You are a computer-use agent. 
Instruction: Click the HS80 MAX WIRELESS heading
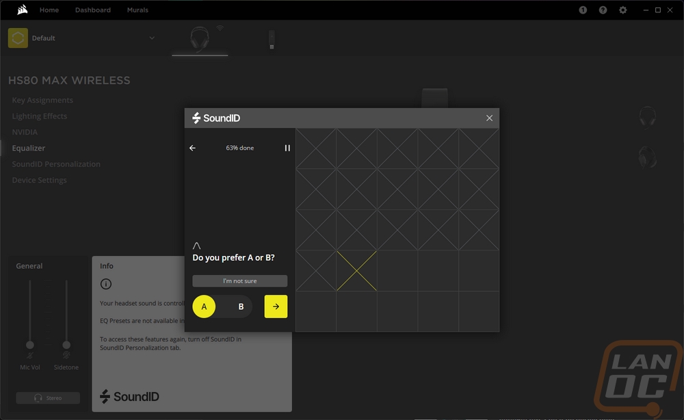pyautogui.click(x=69, y=80)
